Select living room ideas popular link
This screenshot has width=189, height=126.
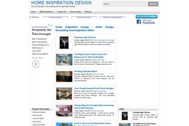tap(39, 112)
